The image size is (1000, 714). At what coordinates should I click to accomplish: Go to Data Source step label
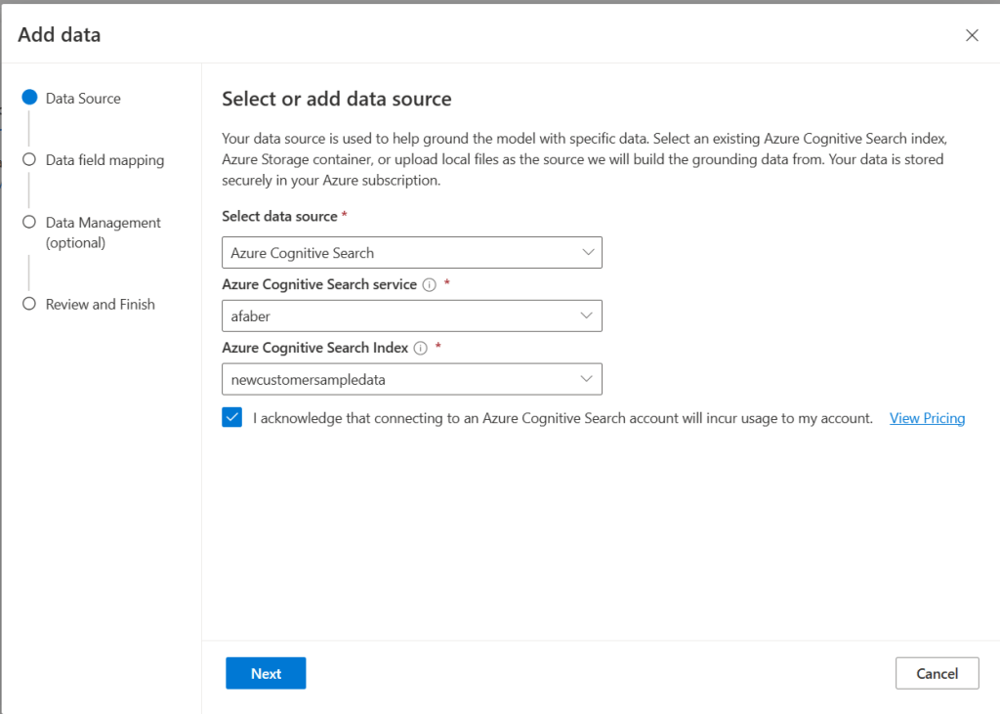pos(83,99)
